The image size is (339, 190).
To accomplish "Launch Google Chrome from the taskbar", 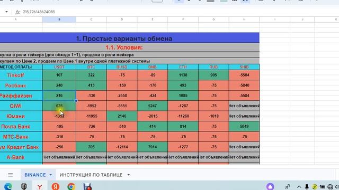I will (71, 186).
